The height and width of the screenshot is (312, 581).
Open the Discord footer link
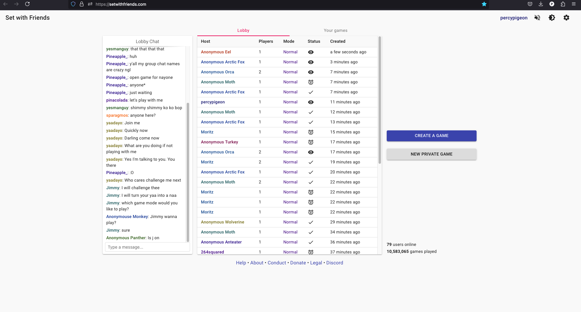click(335, 263)
